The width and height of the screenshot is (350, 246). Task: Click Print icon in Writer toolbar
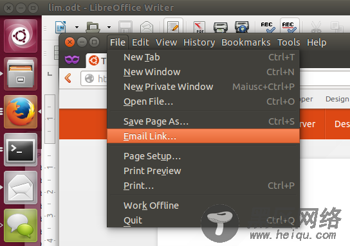221,27
